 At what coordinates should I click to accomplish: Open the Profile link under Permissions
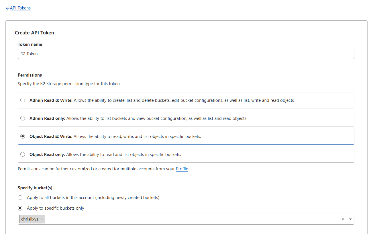[182, 169]
